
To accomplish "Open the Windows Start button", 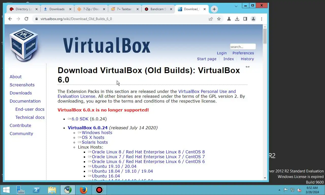I will (6, 190).
